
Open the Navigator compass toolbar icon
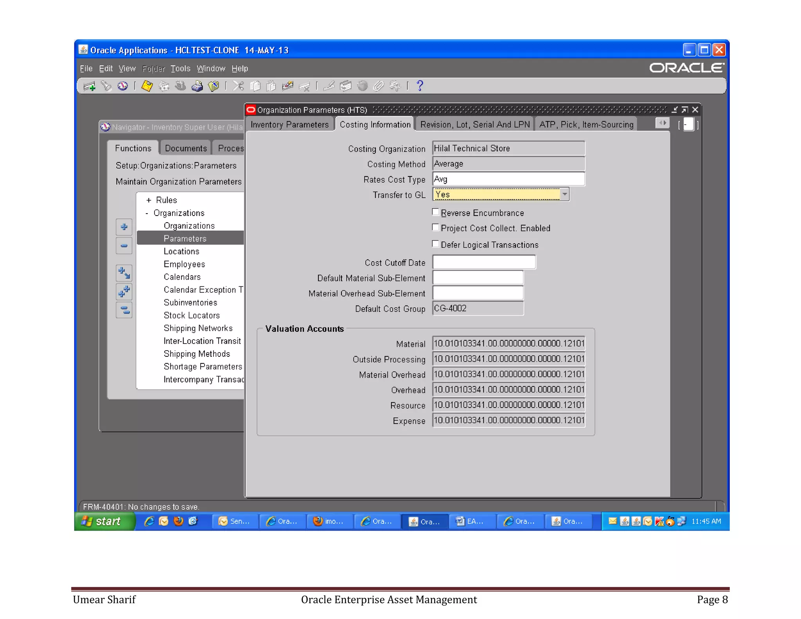click(123, 86)
